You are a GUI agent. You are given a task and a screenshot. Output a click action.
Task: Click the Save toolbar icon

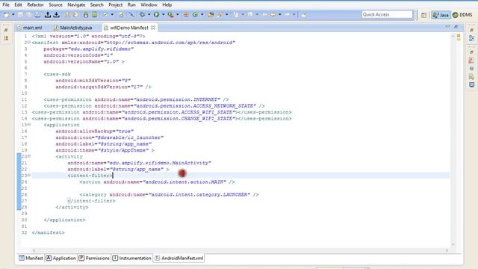click(x=20, y=15)
